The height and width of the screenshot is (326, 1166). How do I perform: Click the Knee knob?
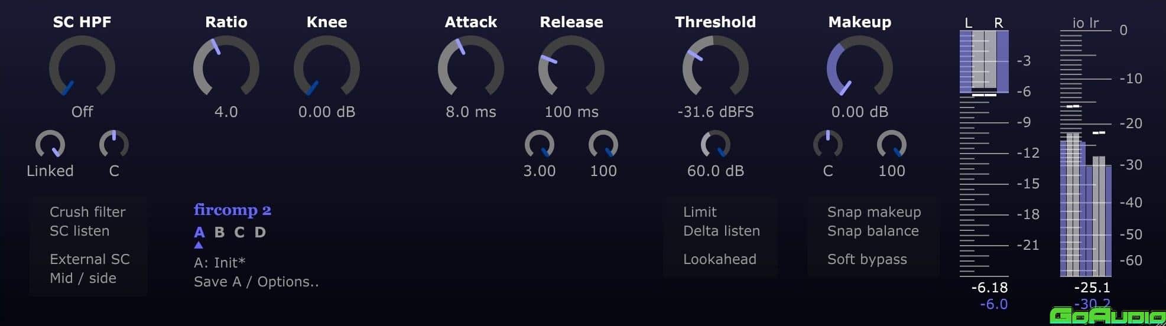(327, 67)
